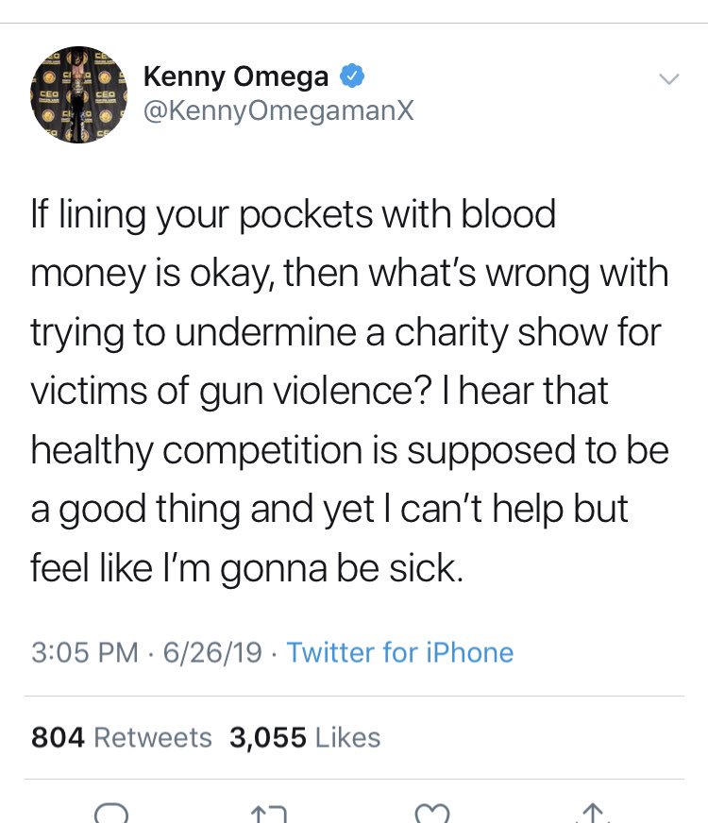Tap the share arrow icon

click(596, 814)
